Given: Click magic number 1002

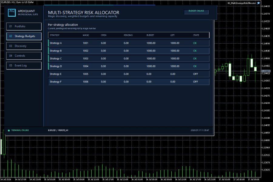Looking at the screenshot, I should pyautogui.click(x=86, y=51).
